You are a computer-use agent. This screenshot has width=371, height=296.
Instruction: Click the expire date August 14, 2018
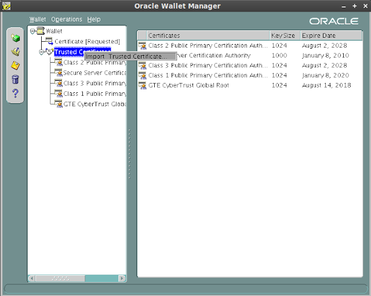pos(326,85)
